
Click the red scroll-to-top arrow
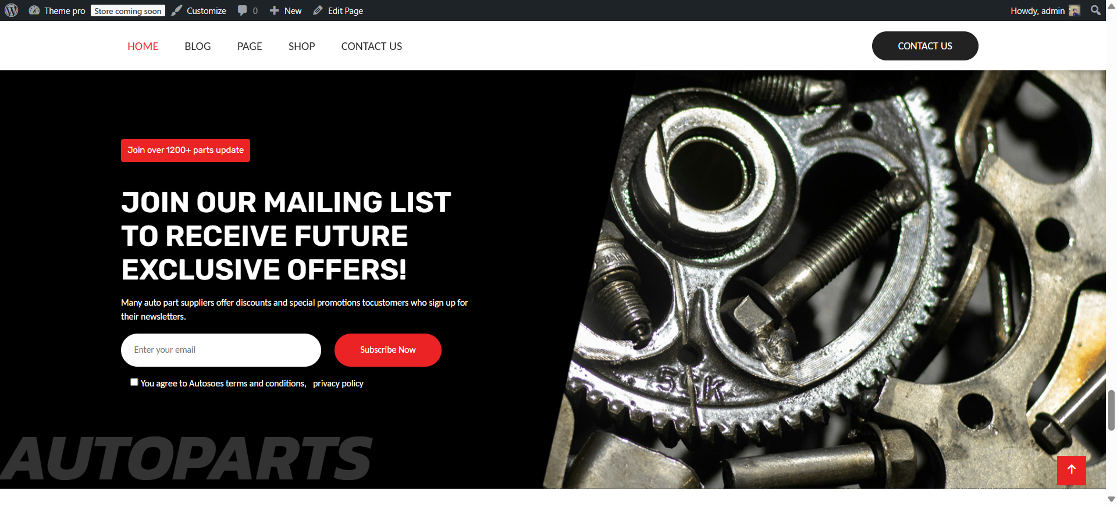point(1072,470)
